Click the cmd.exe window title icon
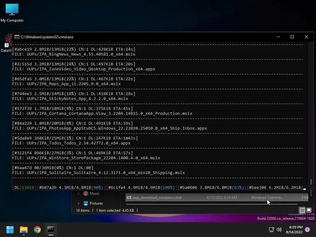Viewport: 316px width, 237px height. coord(17,37)
